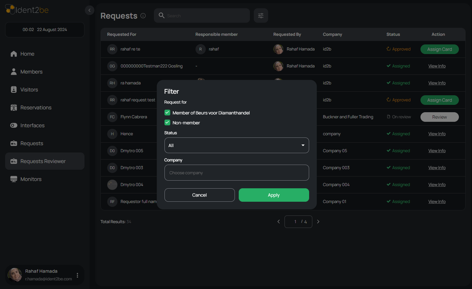Open the filter settings icon beside search

(x=261, y=16)
